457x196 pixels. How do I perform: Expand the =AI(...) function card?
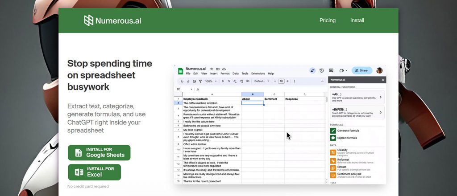tap(357, 97)
